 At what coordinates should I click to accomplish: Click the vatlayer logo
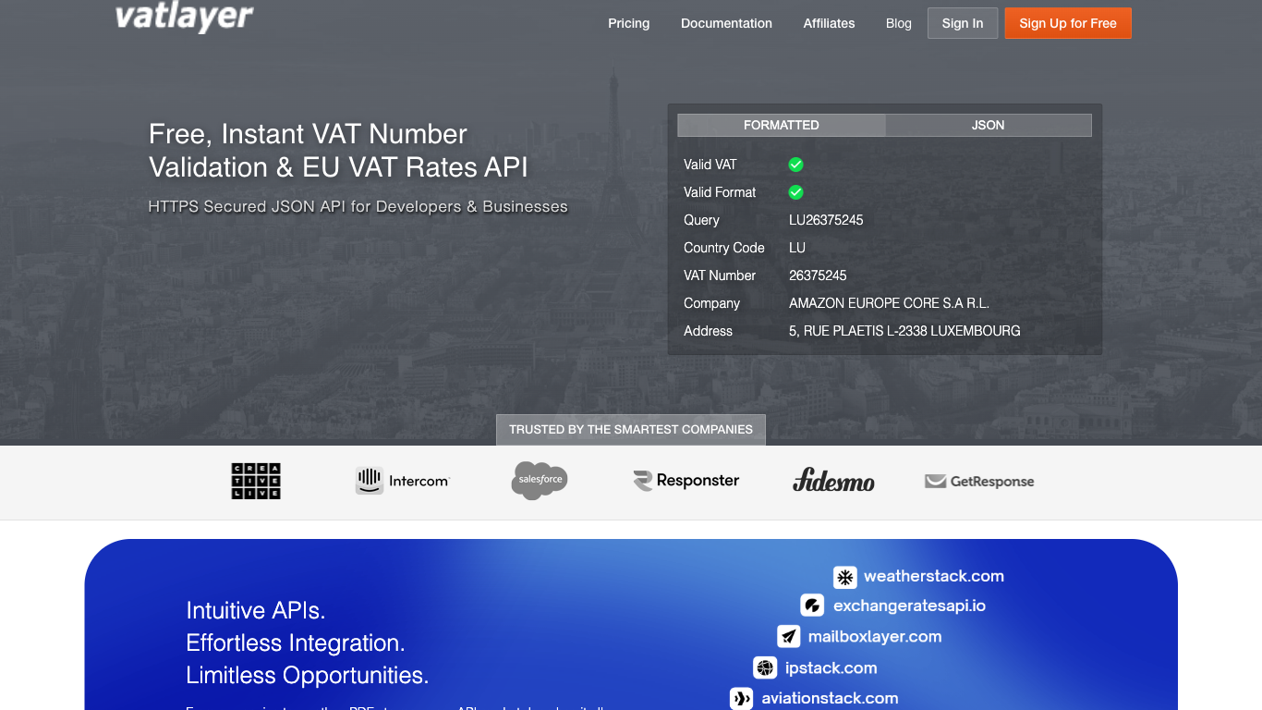[x=184, y=18]
